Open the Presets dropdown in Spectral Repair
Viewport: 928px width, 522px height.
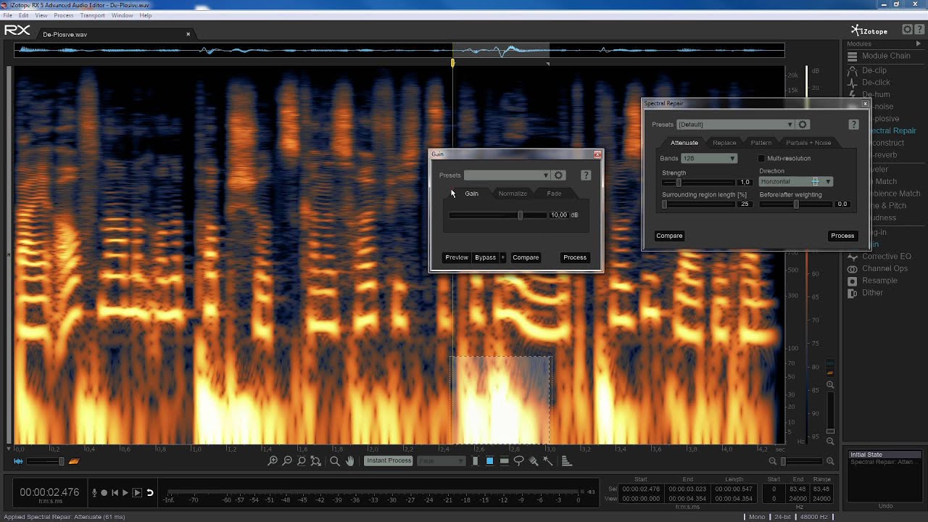[x=735, y=125]
